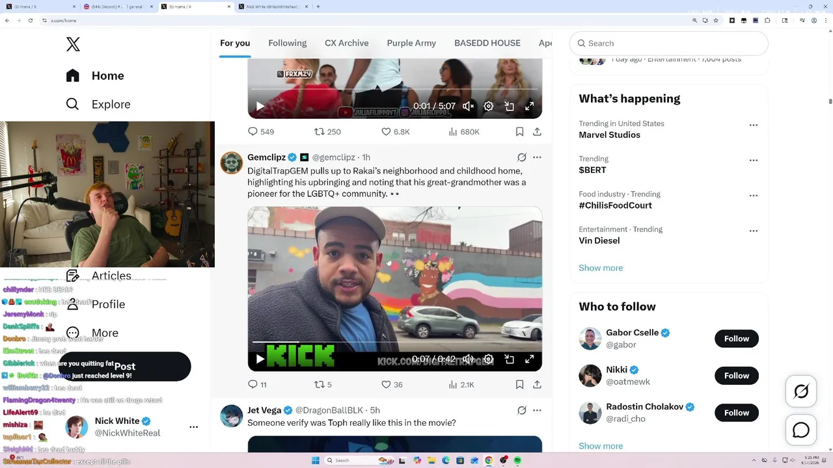Image resolution: width=833 pixels, height=468 pixels.
Task: Open the Marvel Studios trend
Action: [609, 135]
